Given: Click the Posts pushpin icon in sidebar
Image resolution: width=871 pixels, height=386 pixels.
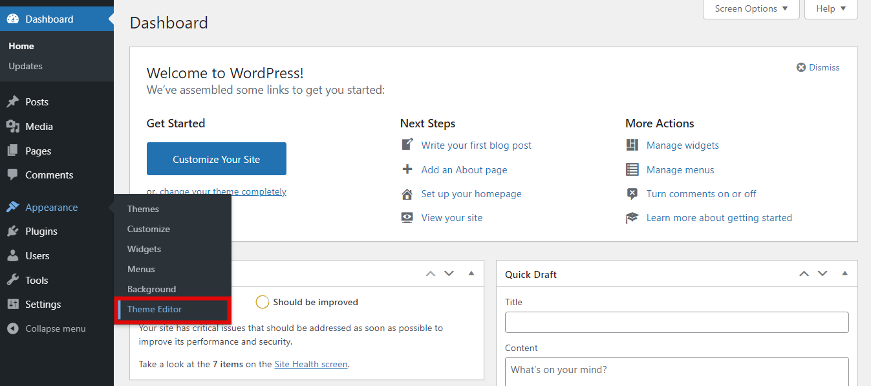Looking at the screenshot, I should 12,102.
